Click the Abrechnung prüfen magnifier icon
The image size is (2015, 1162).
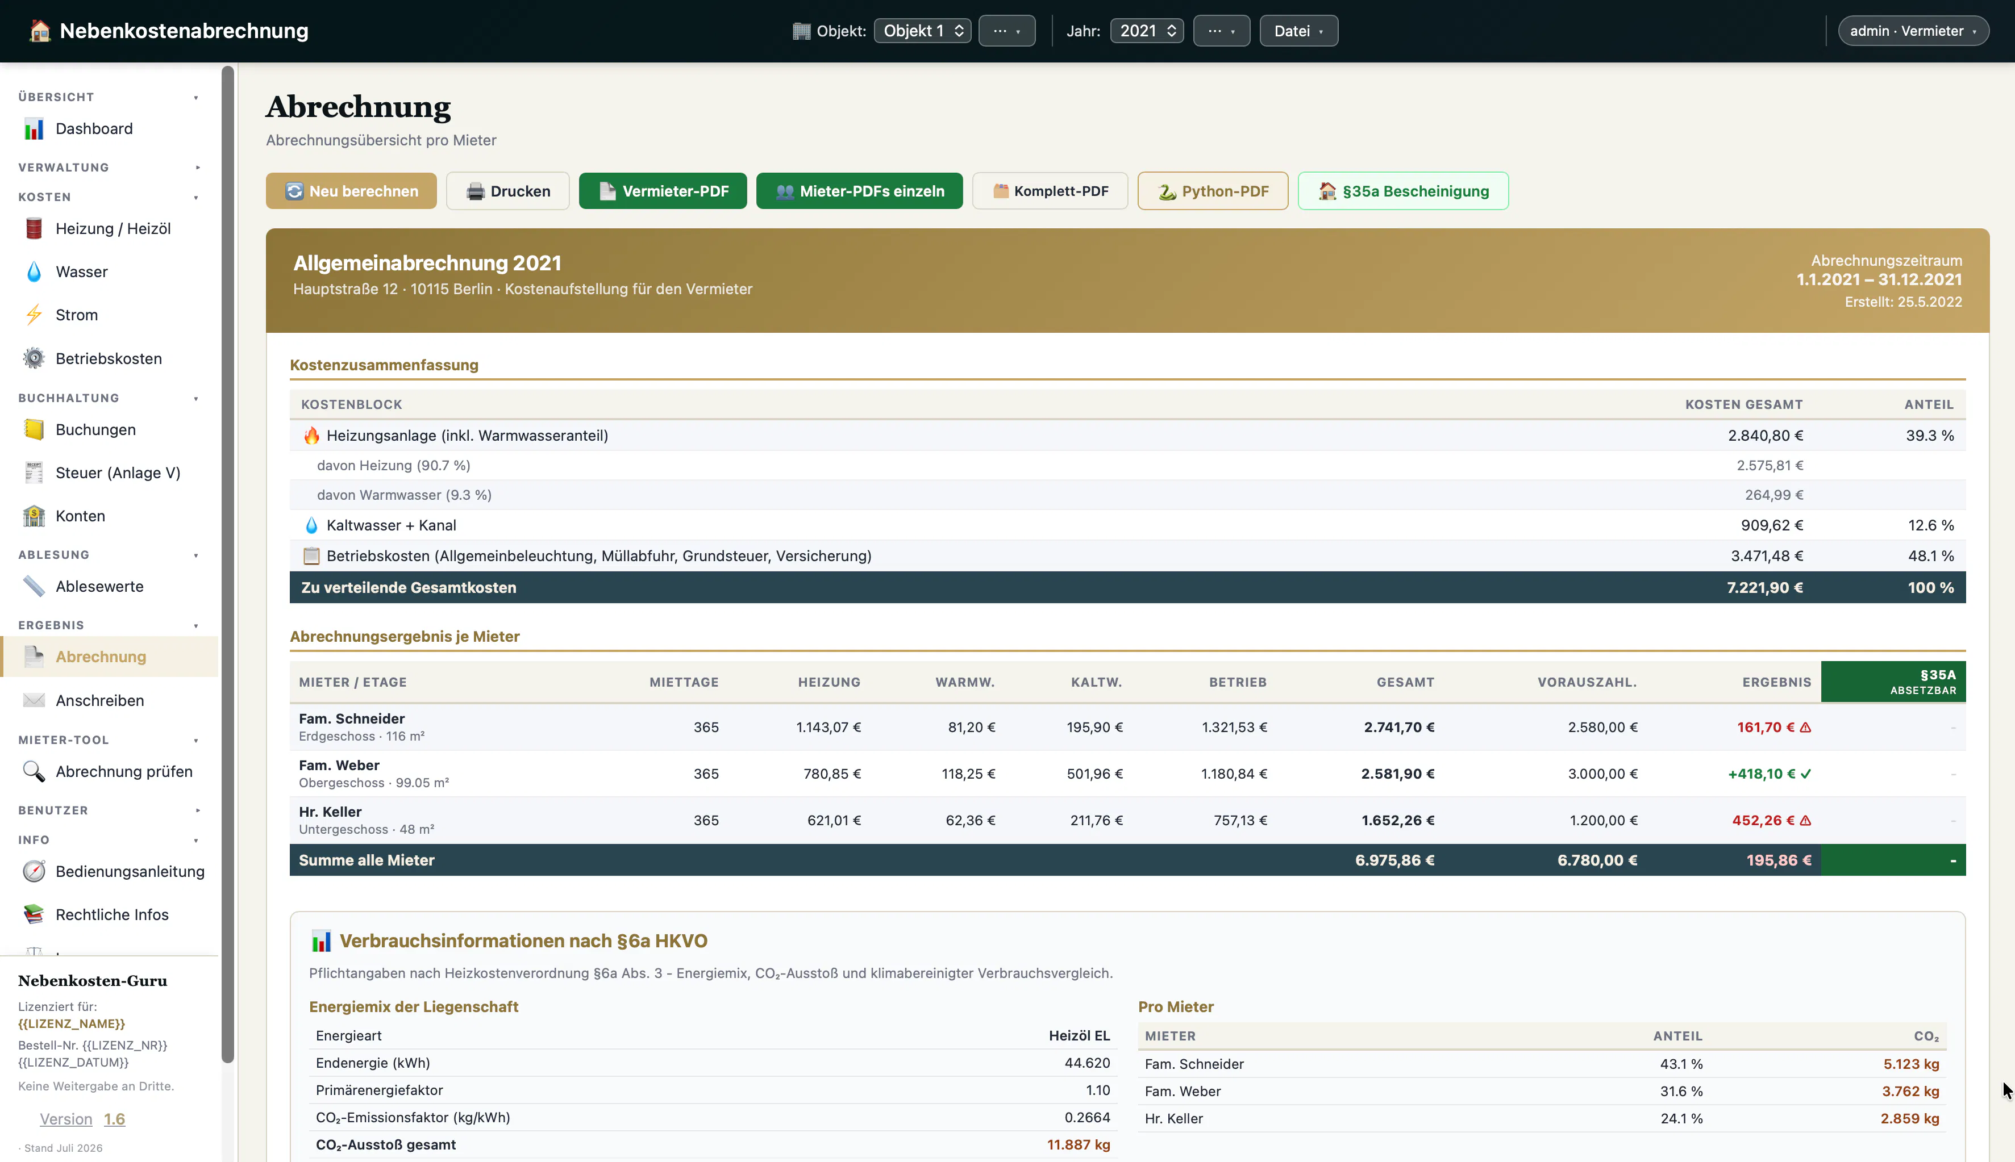[x=34, y=772]
